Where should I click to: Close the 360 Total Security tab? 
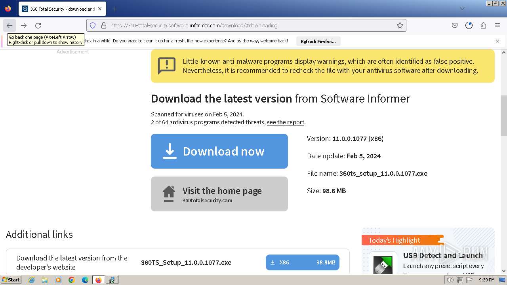point(100,9)
